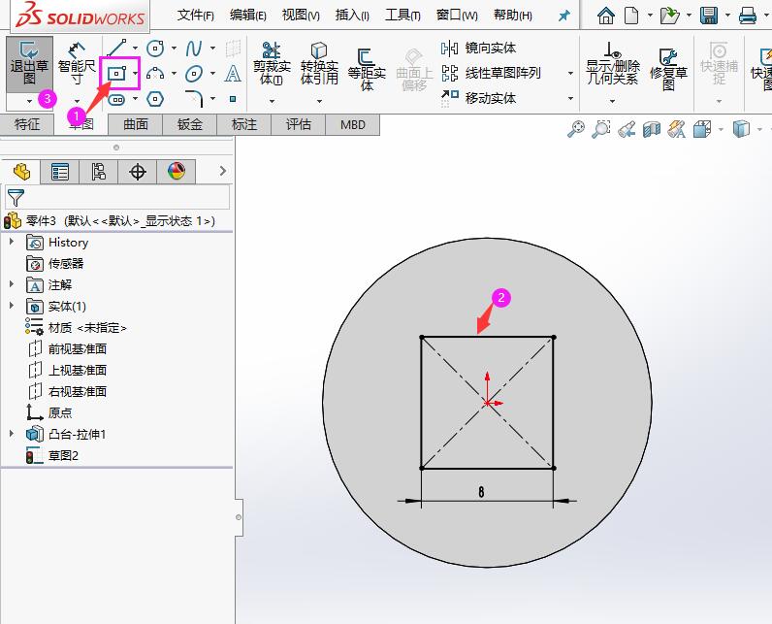Viewport: 772px width, 624px height.
Task: Switch to the 评估 (Evaluate) tab
Action: tap(299, 124)
